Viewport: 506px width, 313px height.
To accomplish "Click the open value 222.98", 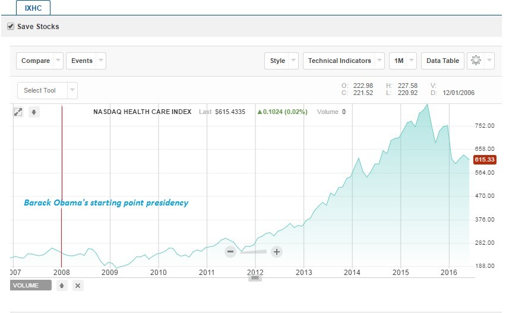I will coord(363,86).
